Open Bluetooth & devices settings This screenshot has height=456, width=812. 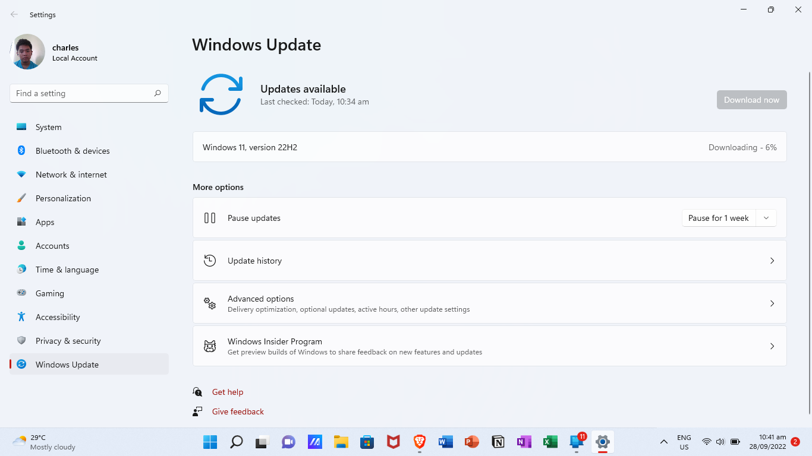(x=89, y=151)
